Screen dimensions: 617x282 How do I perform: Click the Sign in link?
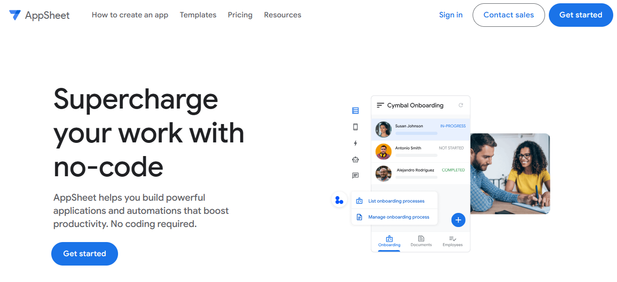451,15
